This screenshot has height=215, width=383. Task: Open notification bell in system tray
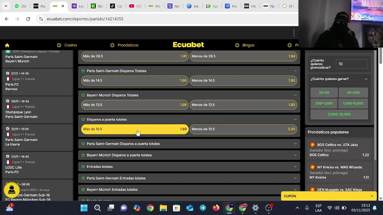375,208
